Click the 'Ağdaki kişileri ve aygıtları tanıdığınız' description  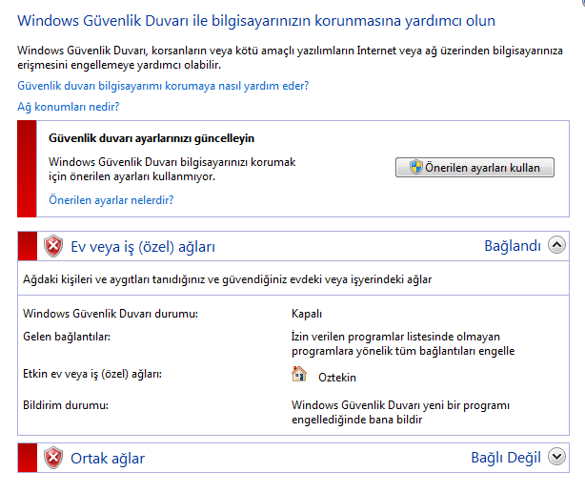(227, 279)
